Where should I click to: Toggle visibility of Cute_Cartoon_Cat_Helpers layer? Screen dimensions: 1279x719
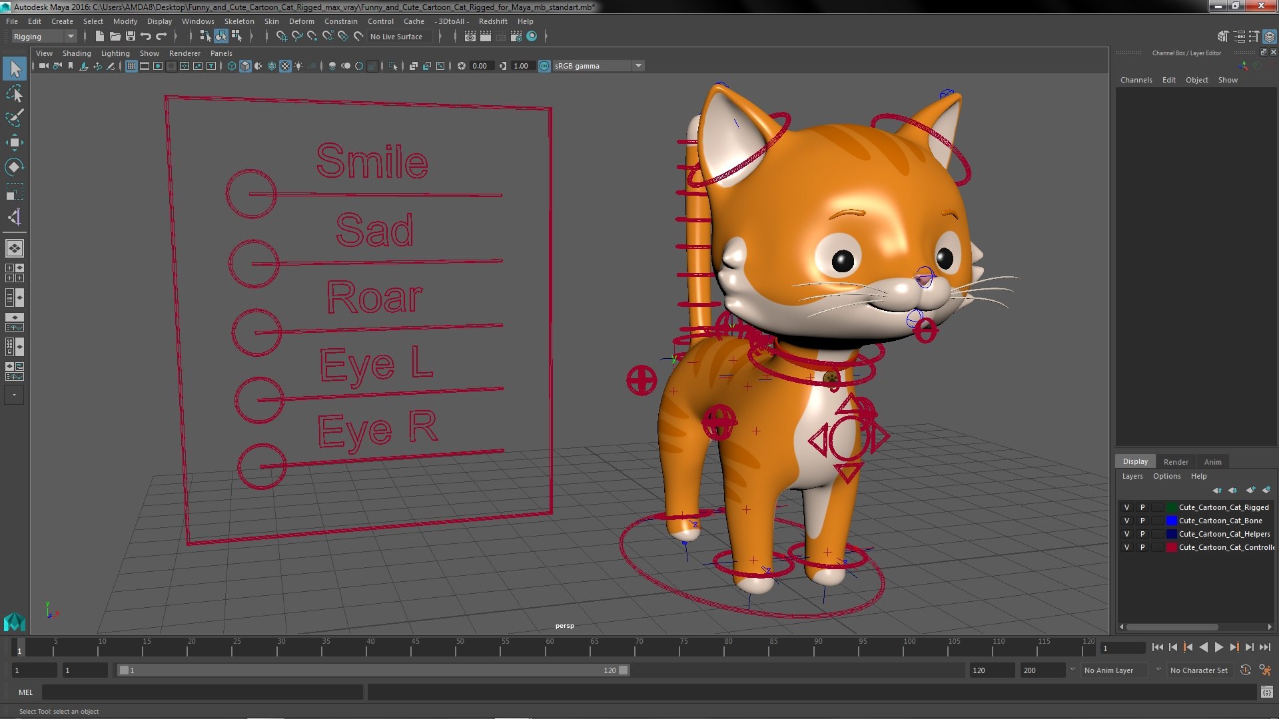(x=1126, y=534)
